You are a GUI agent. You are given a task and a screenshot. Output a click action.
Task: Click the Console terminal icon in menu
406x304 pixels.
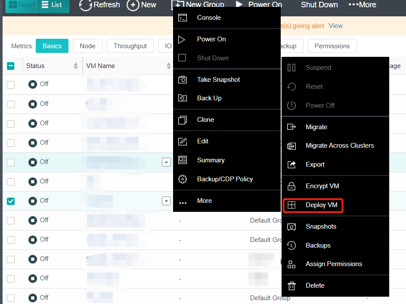[x=183, y=18]
